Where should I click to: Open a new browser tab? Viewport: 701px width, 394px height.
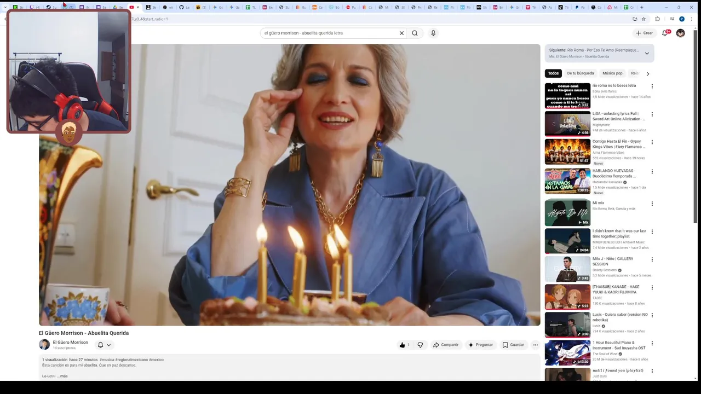coord(642,7)
